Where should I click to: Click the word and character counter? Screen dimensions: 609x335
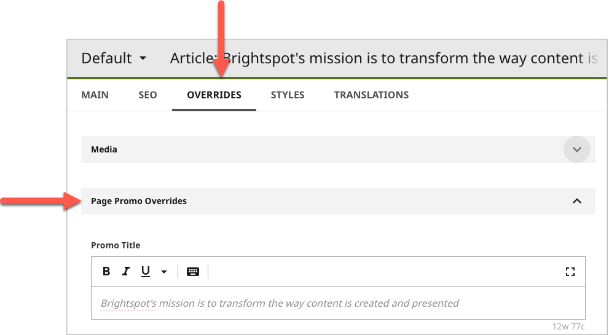pyautogui.click(x=568, y=326)
